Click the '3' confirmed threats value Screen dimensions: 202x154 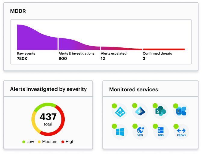coord(144,59)
